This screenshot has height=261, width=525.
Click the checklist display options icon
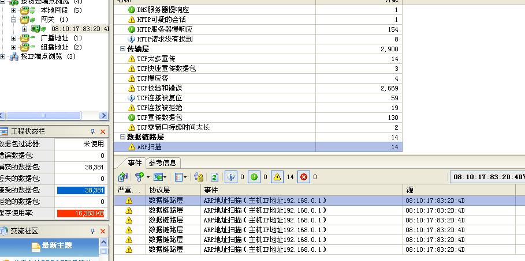point(179,177)
